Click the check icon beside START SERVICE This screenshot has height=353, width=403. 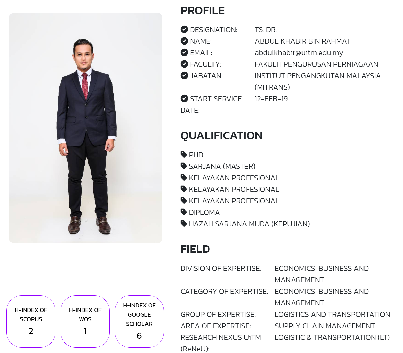point(184,98)
